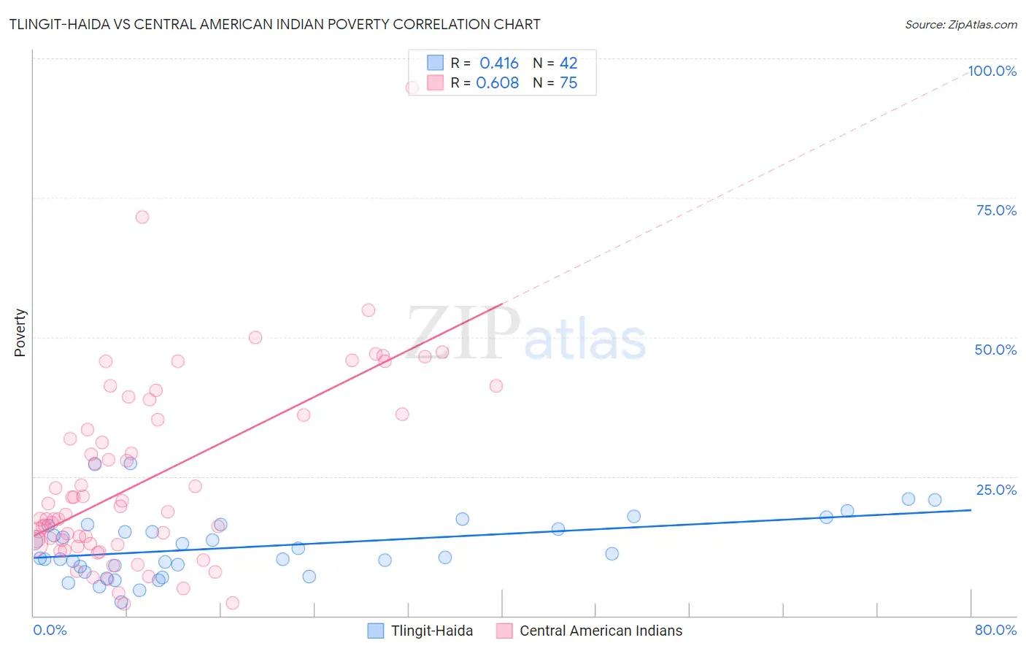Click the pink outlier point near 95% poverty
The height and width of the screenshot is (651, 1026).
point(412,88)
